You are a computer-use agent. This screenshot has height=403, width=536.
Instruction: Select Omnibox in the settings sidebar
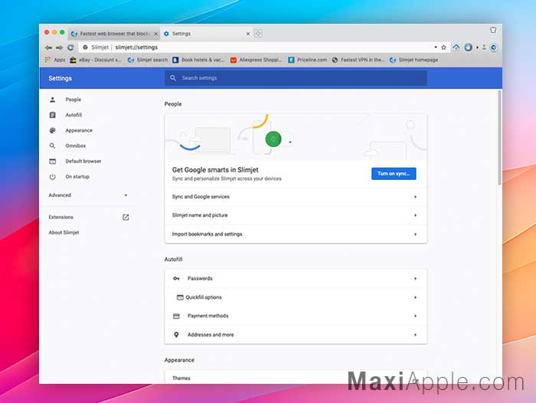[x=76, y=146]
